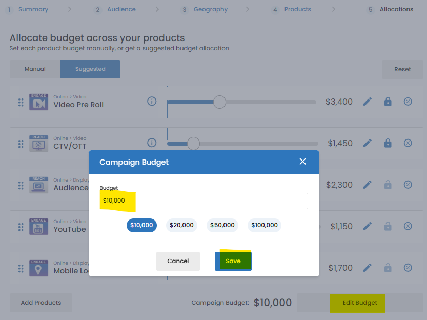Select the $20,000 budget preset

coord(181,225)
